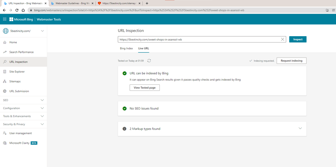Click the Microsoft Clarity icon
This screenshot has width=336, height=167.
pos(5,143)
